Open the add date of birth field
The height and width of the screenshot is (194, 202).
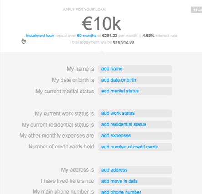click(x=135, y=80)
